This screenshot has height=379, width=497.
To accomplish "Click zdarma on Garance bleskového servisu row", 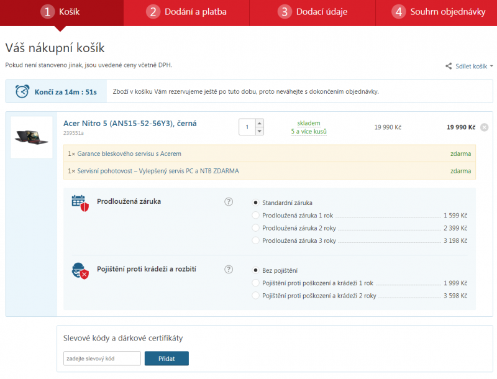I will pyautogui.click(x=460, y=153).
